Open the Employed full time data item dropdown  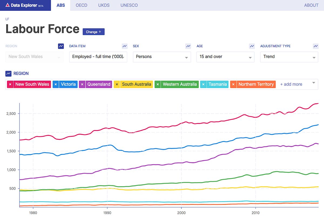point(98,57)
